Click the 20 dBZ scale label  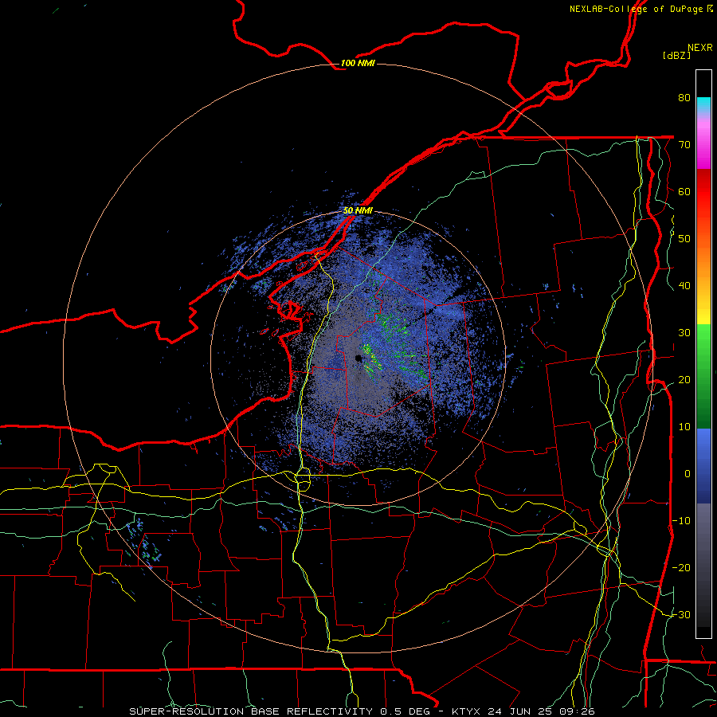coord(684,379)
